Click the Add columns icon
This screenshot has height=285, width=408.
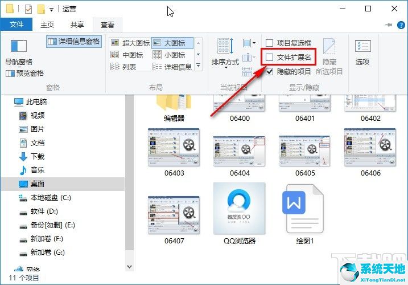click(248, 58)
